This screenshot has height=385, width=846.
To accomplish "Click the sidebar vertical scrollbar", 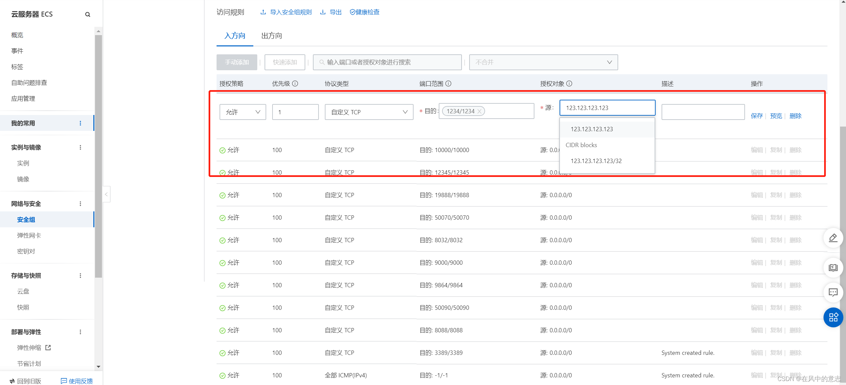I will click(x=98, y=156).
